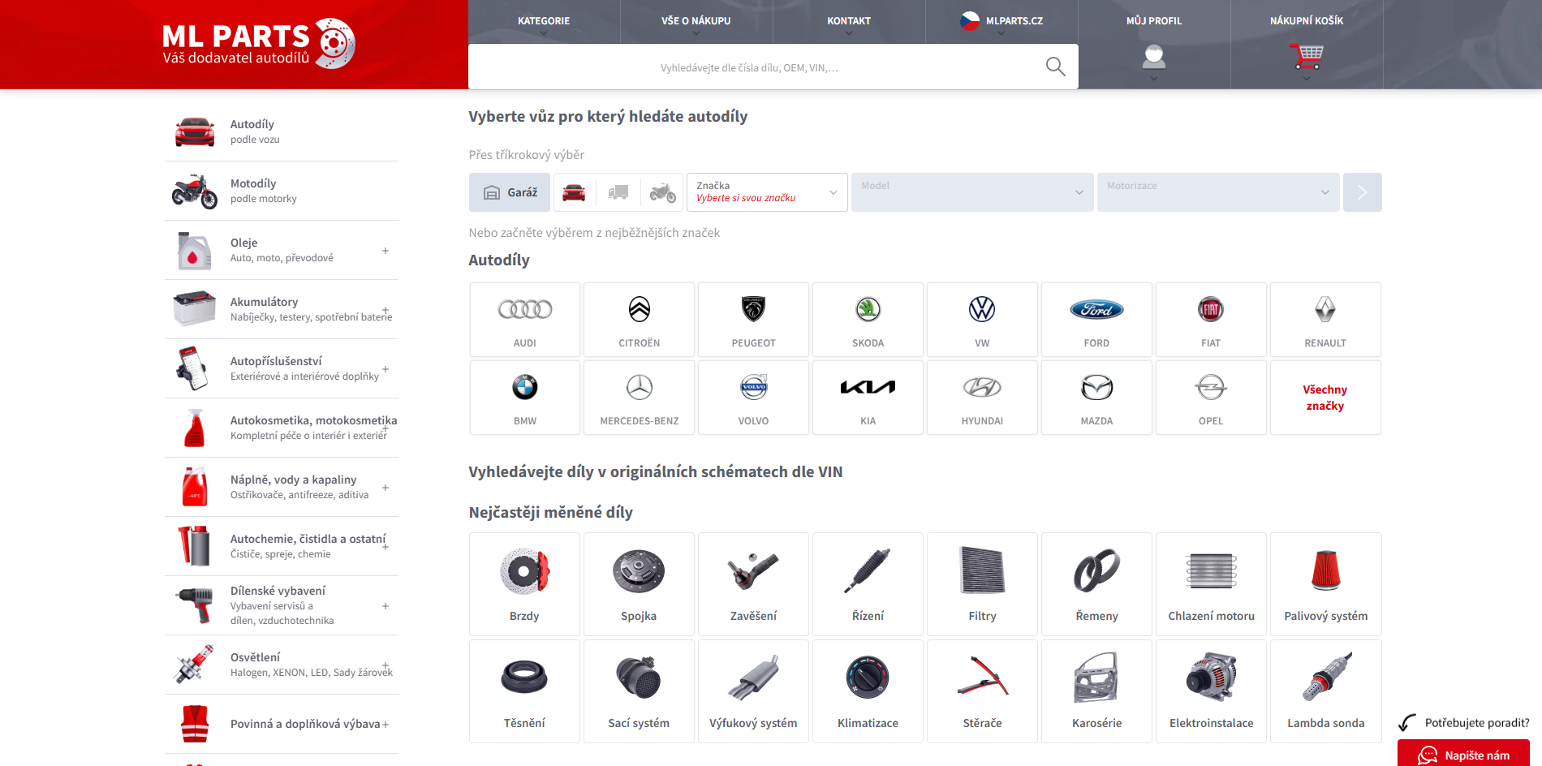Open the Elektroinstalace parts tile
Viewport: 1542px width, 766px height.
(1211, 691)
